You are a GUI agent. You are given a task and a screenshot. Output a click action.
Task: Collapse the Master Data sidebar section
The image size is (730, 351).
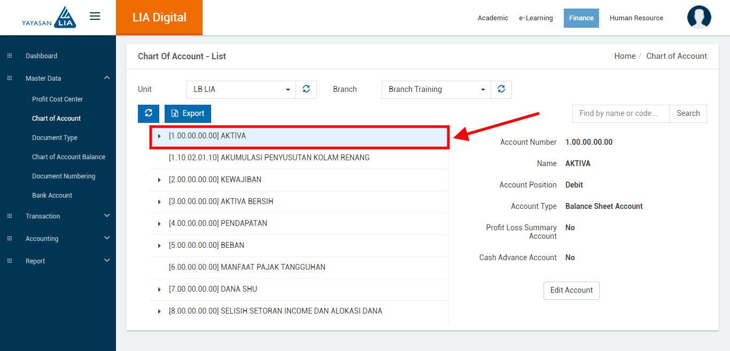pyautogui.click(x=107, y=78)
